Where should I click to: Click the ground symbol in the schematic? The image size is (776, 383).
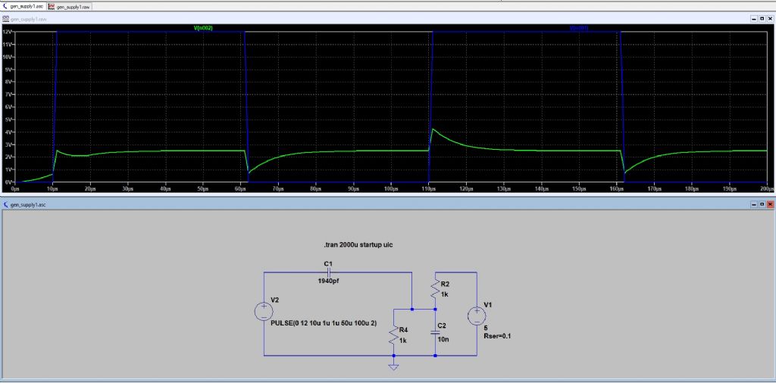[393, 366]
